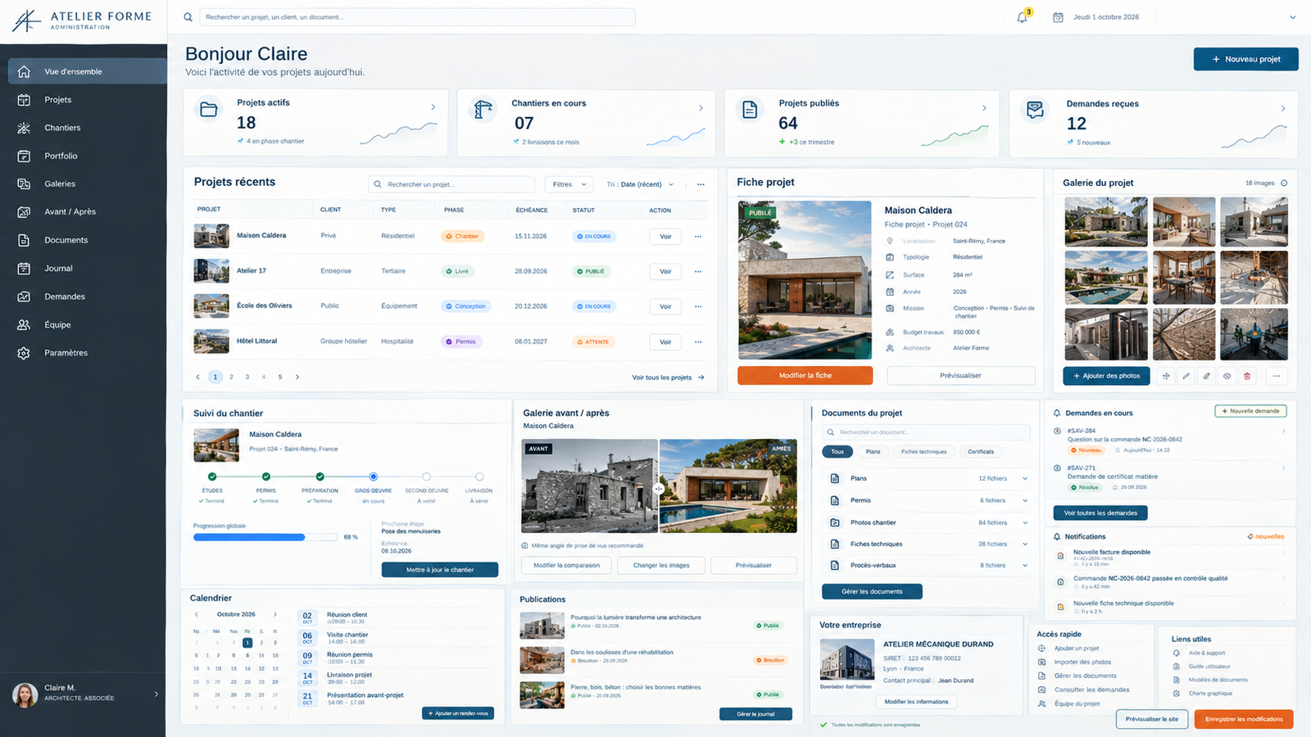Open the more options for the Atelier 17 row
The width and height of the screenshot is (1311, 737).
coord(698,271)
